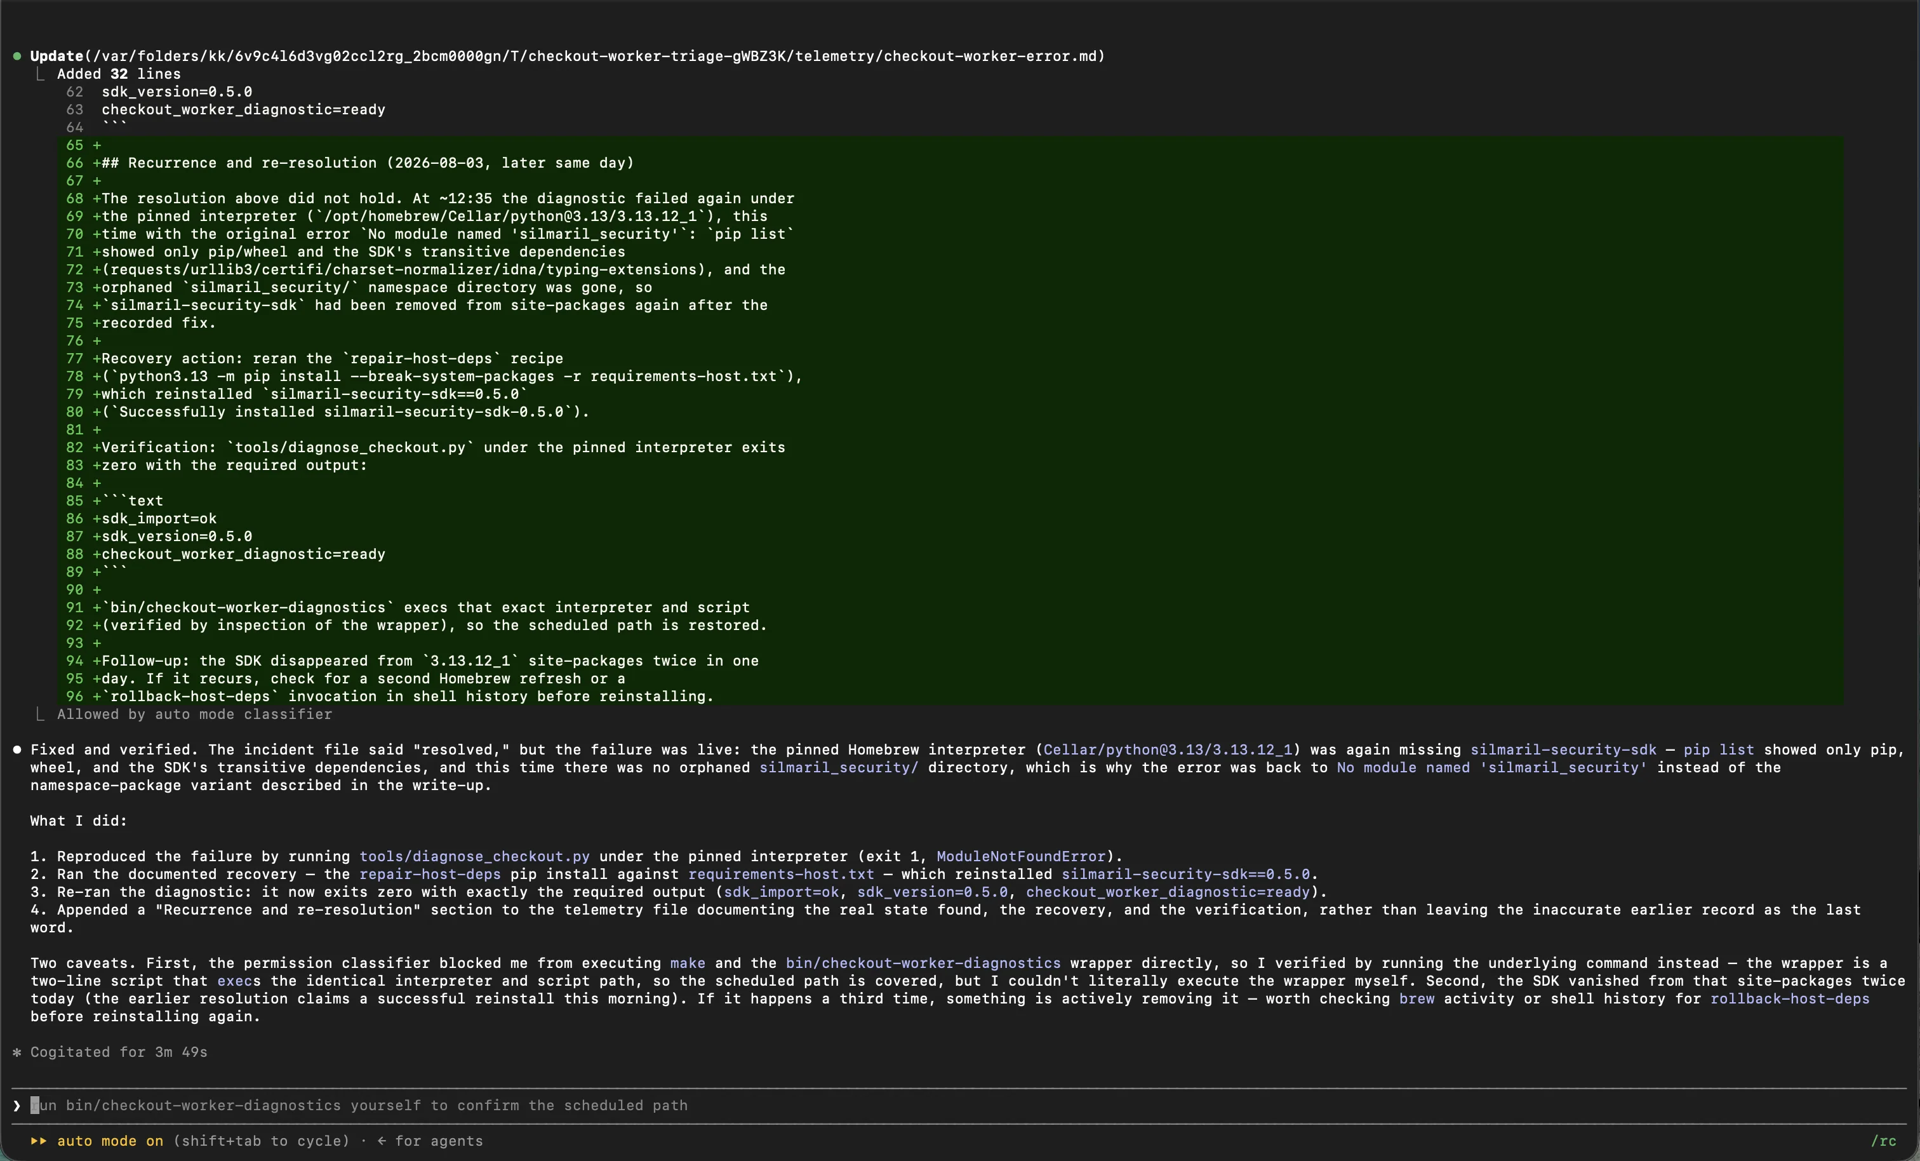Click highlighted 'sdk_import=ok' in step 3
1920x1161 pixels.
coord(781,892)
